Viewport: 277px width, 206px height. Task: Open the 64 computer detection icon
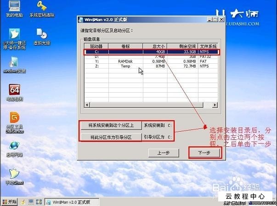click(15, 92)
